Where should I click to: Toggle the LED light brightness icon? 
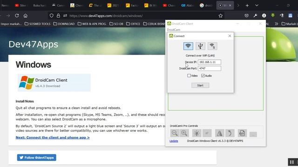point(196,133)
